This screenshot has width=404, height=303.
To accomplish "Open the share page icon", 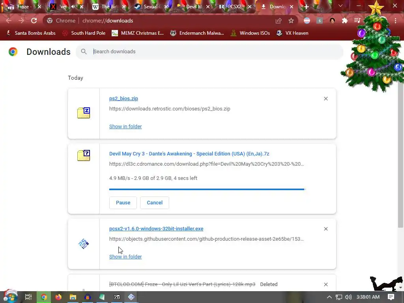I will tap(279, 21).
